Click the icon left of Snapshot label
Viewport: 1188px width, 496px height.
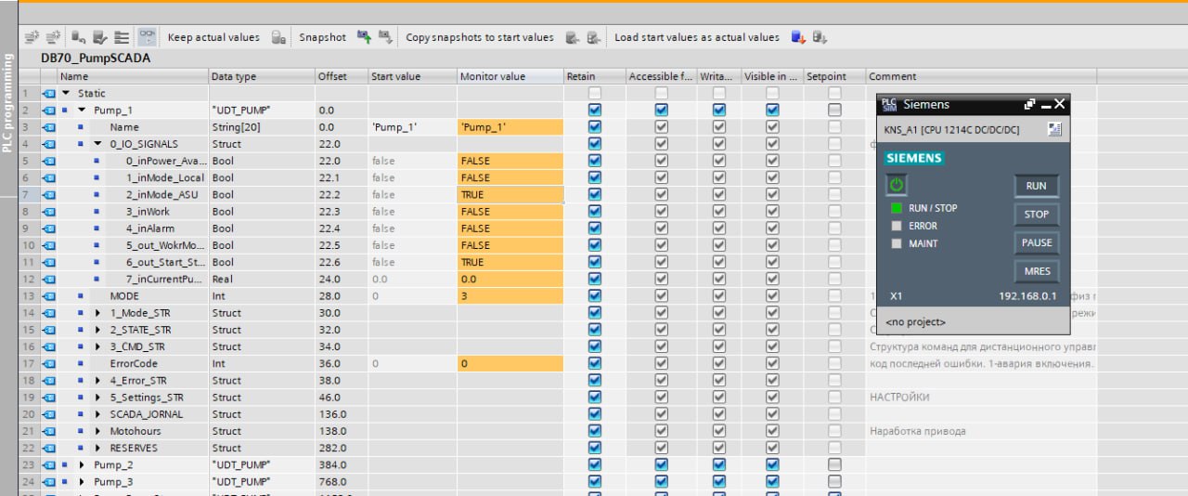(x=278, y=37)
